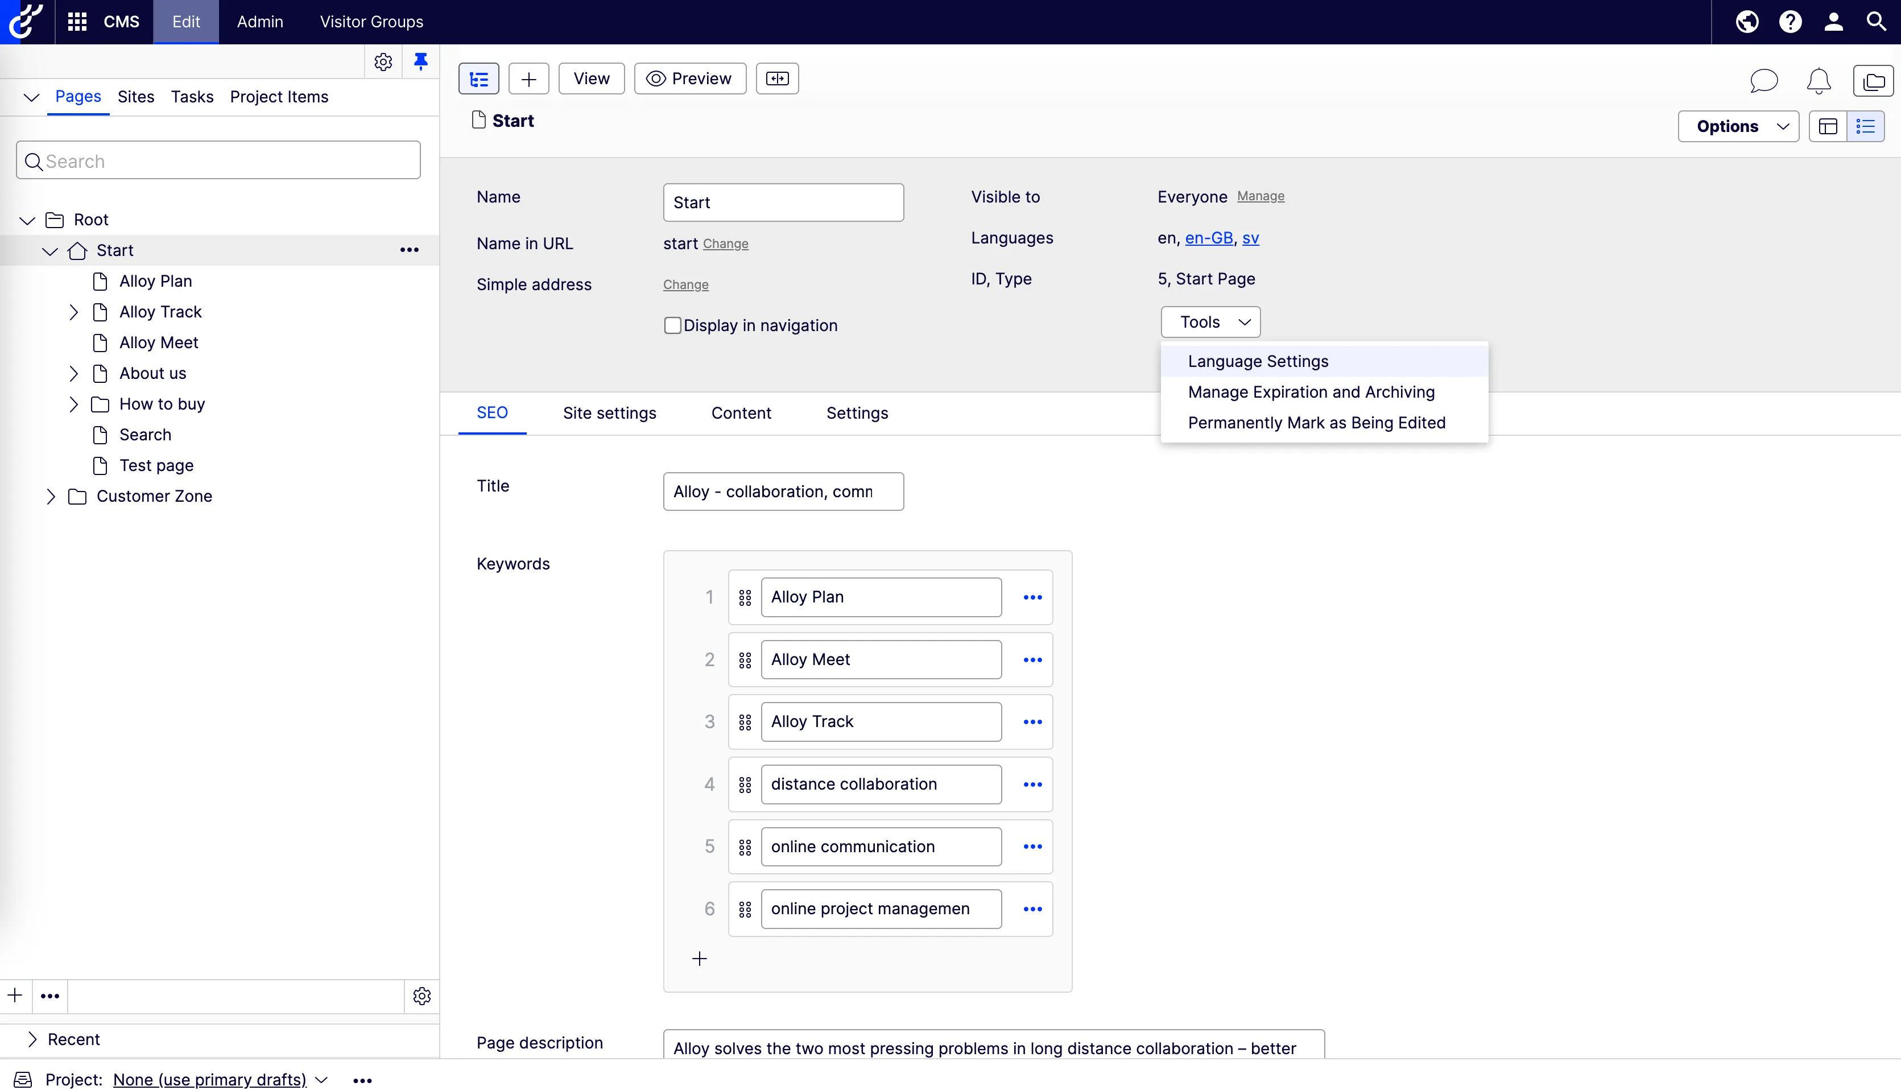This screenshot has height=1090, width=1901.
Task: Expand the Customer Zone tree node
Action: [50, 496]
